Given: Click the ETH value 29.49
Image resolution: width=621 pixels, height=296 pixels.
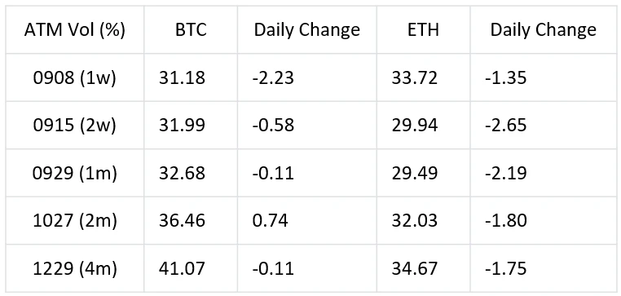Looking at the screenshot, I should (x=415, y=174).
